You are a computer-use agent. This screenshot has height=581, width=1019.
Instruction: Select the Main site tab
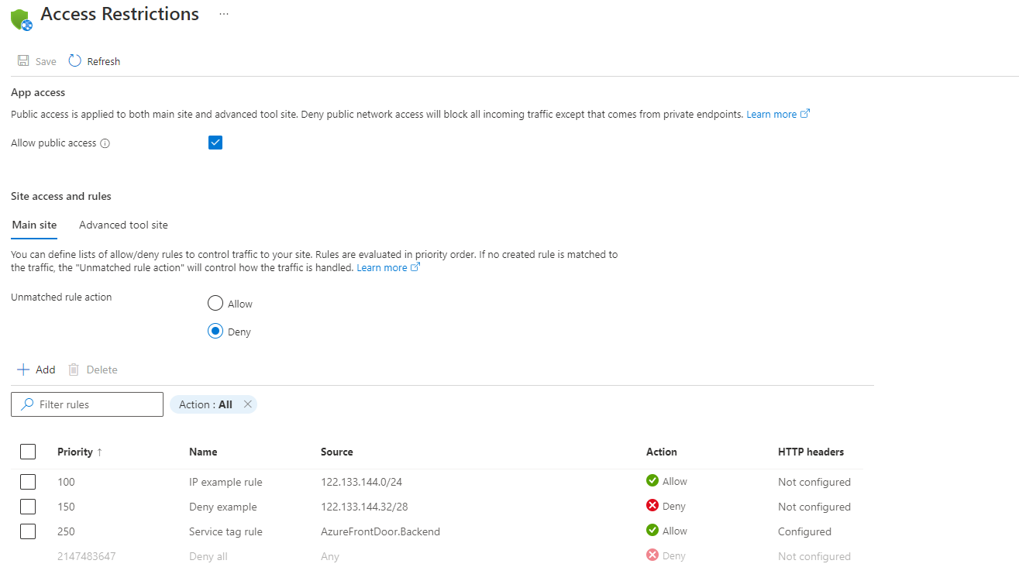(33, 225)
